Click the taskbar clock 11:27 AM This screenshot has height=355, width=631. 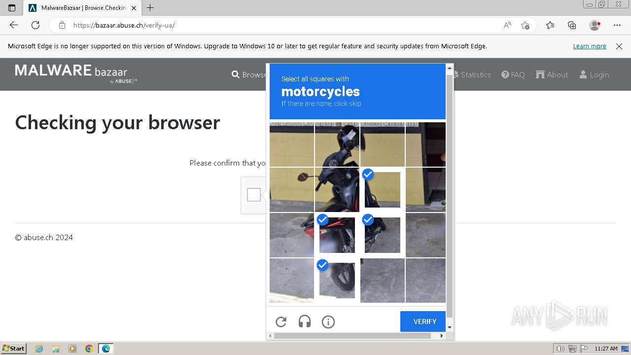coord(606,349)
